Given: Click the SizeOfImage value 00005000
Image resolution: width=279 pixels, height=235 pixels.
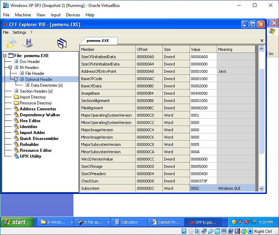Looking at the screenshot, I should pos(204,166).
